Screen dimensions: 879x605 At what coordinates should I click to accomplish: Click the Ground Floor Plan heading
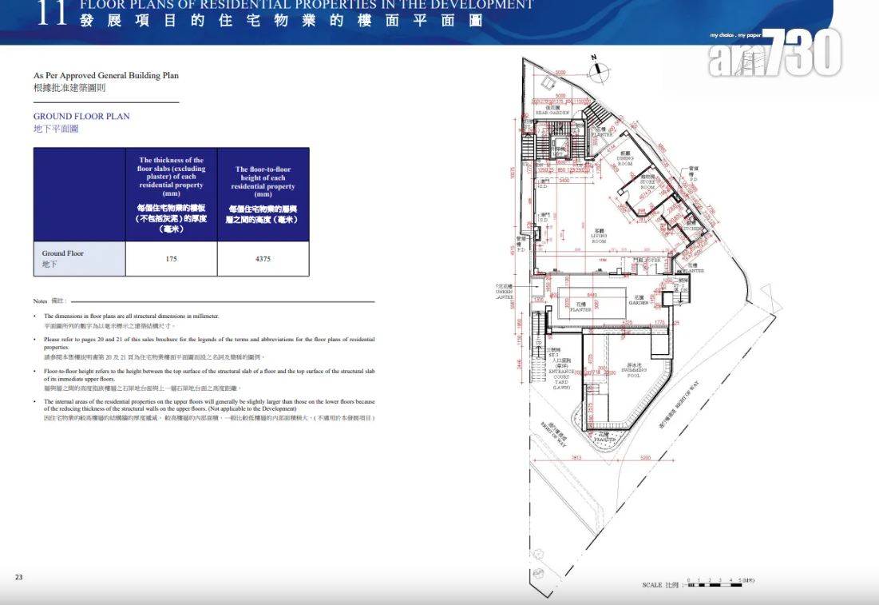pos(81,116)
